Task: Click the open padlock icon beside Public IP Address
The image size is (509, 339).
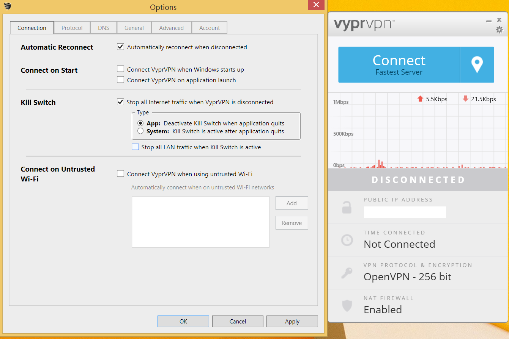Action: coord(347,208)
